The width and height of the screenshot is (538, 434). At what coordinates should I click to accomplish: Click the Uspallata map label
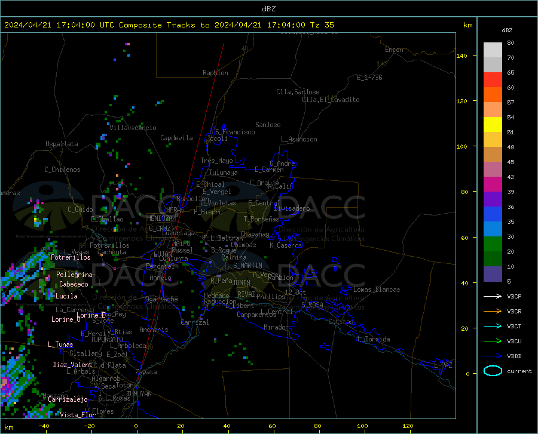click(62, 144)
